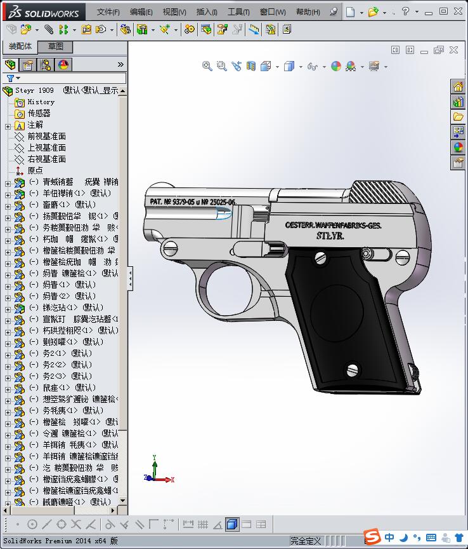Toggle the circle center snap in bottom toolbar
Viewport: 468px width, 549px height.
click(32, 524)
